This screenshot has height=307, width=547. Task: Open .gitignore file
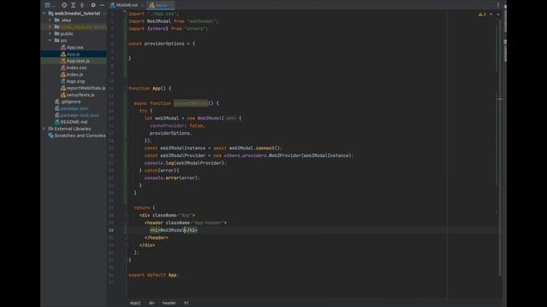tap(70, 101)
